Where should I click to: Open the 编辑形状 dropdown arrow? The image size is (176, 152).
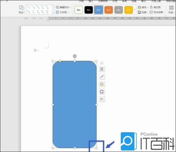(x=70, y=8)
